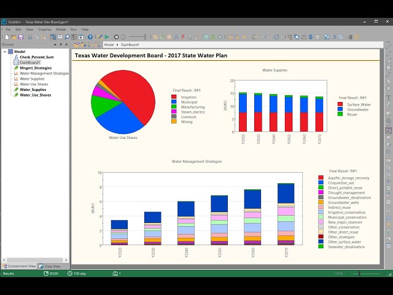
Task: Switch to edit mode with pencil icon
Action: [x=100, y=37]
